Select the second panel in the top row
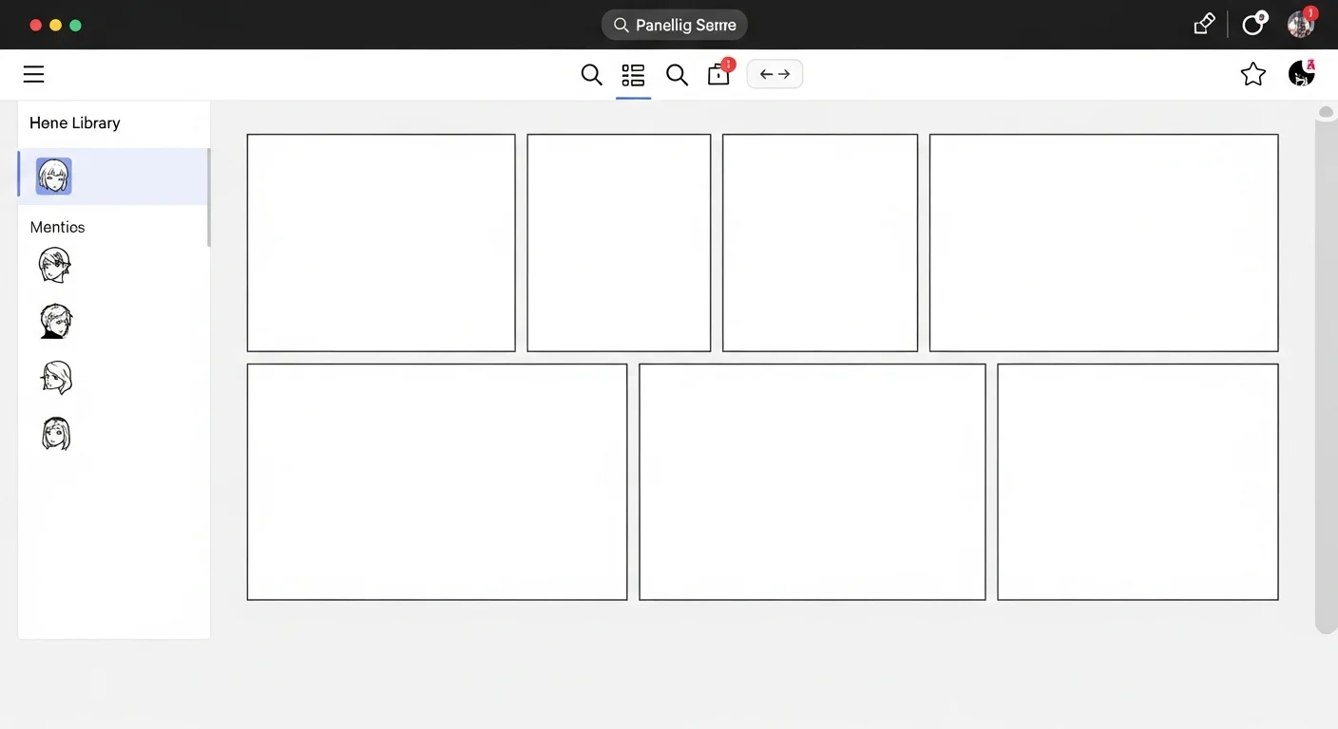This screenshot has height=729, width=1338. 619,243
